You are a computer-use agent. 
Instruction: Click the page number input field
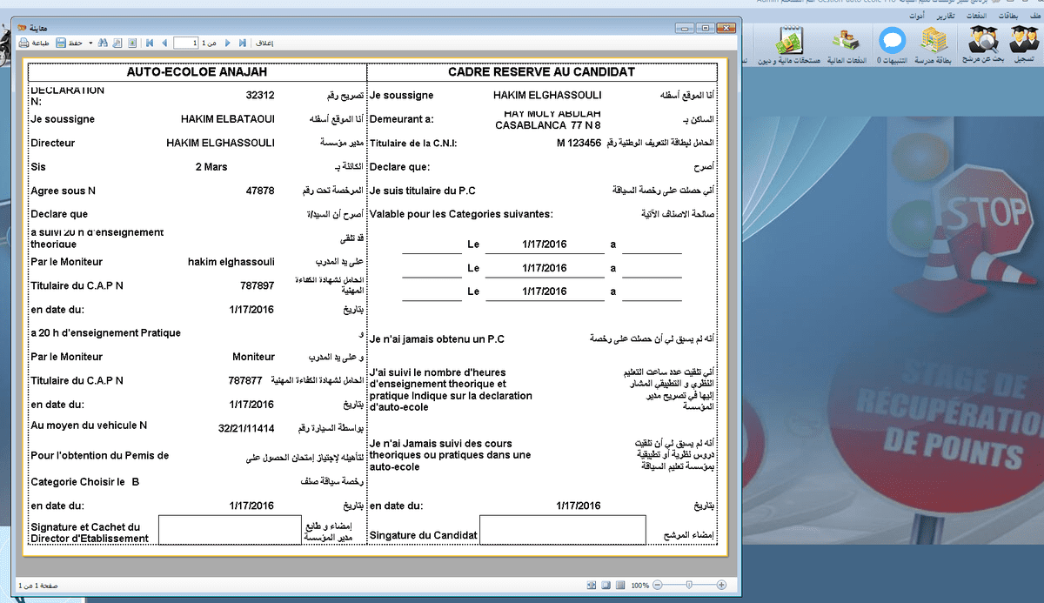[184, 43]
